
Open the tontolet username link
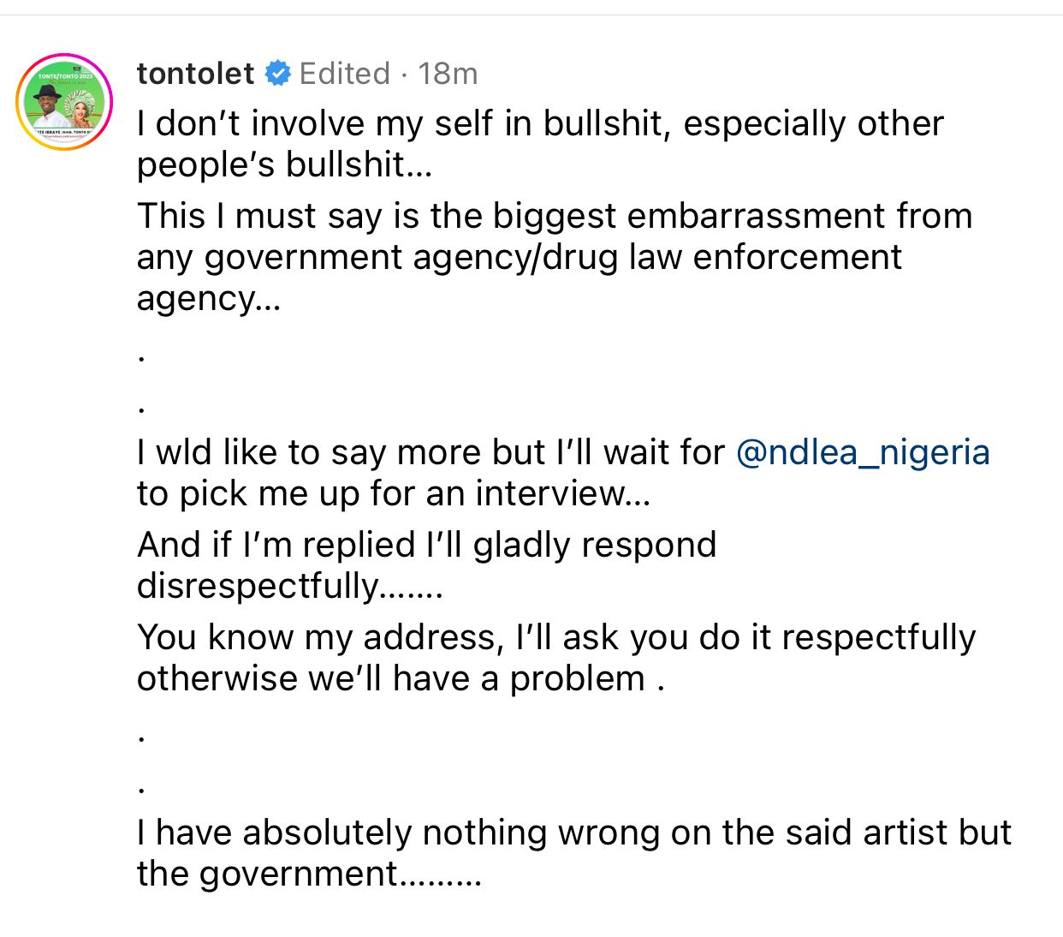(x=195, y=74)
